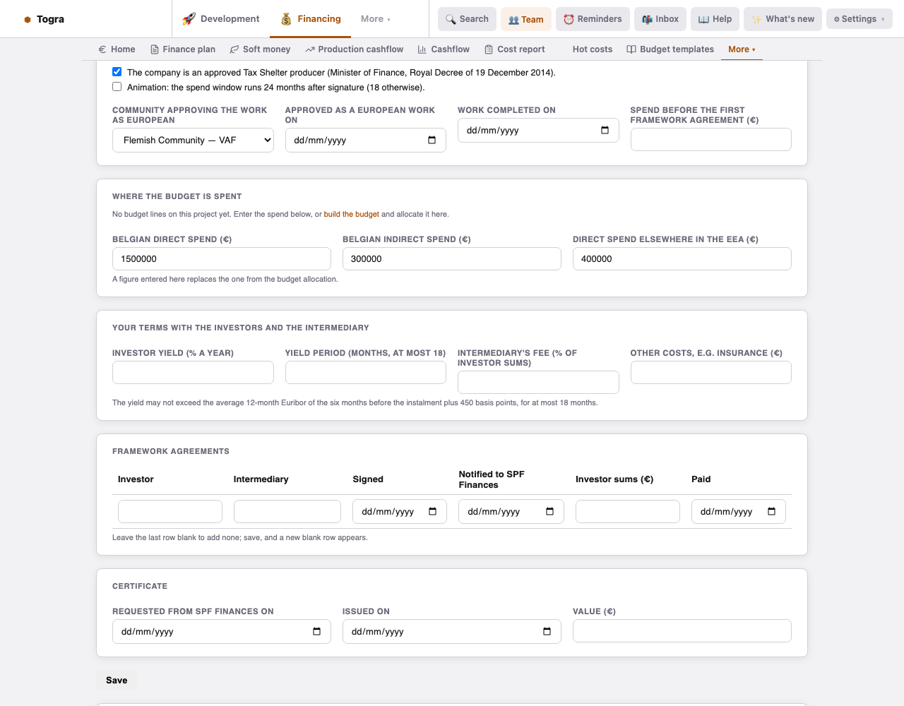904x706 pixels.
Task: Click the sparkle What's new icon
Action: point(756,19)
